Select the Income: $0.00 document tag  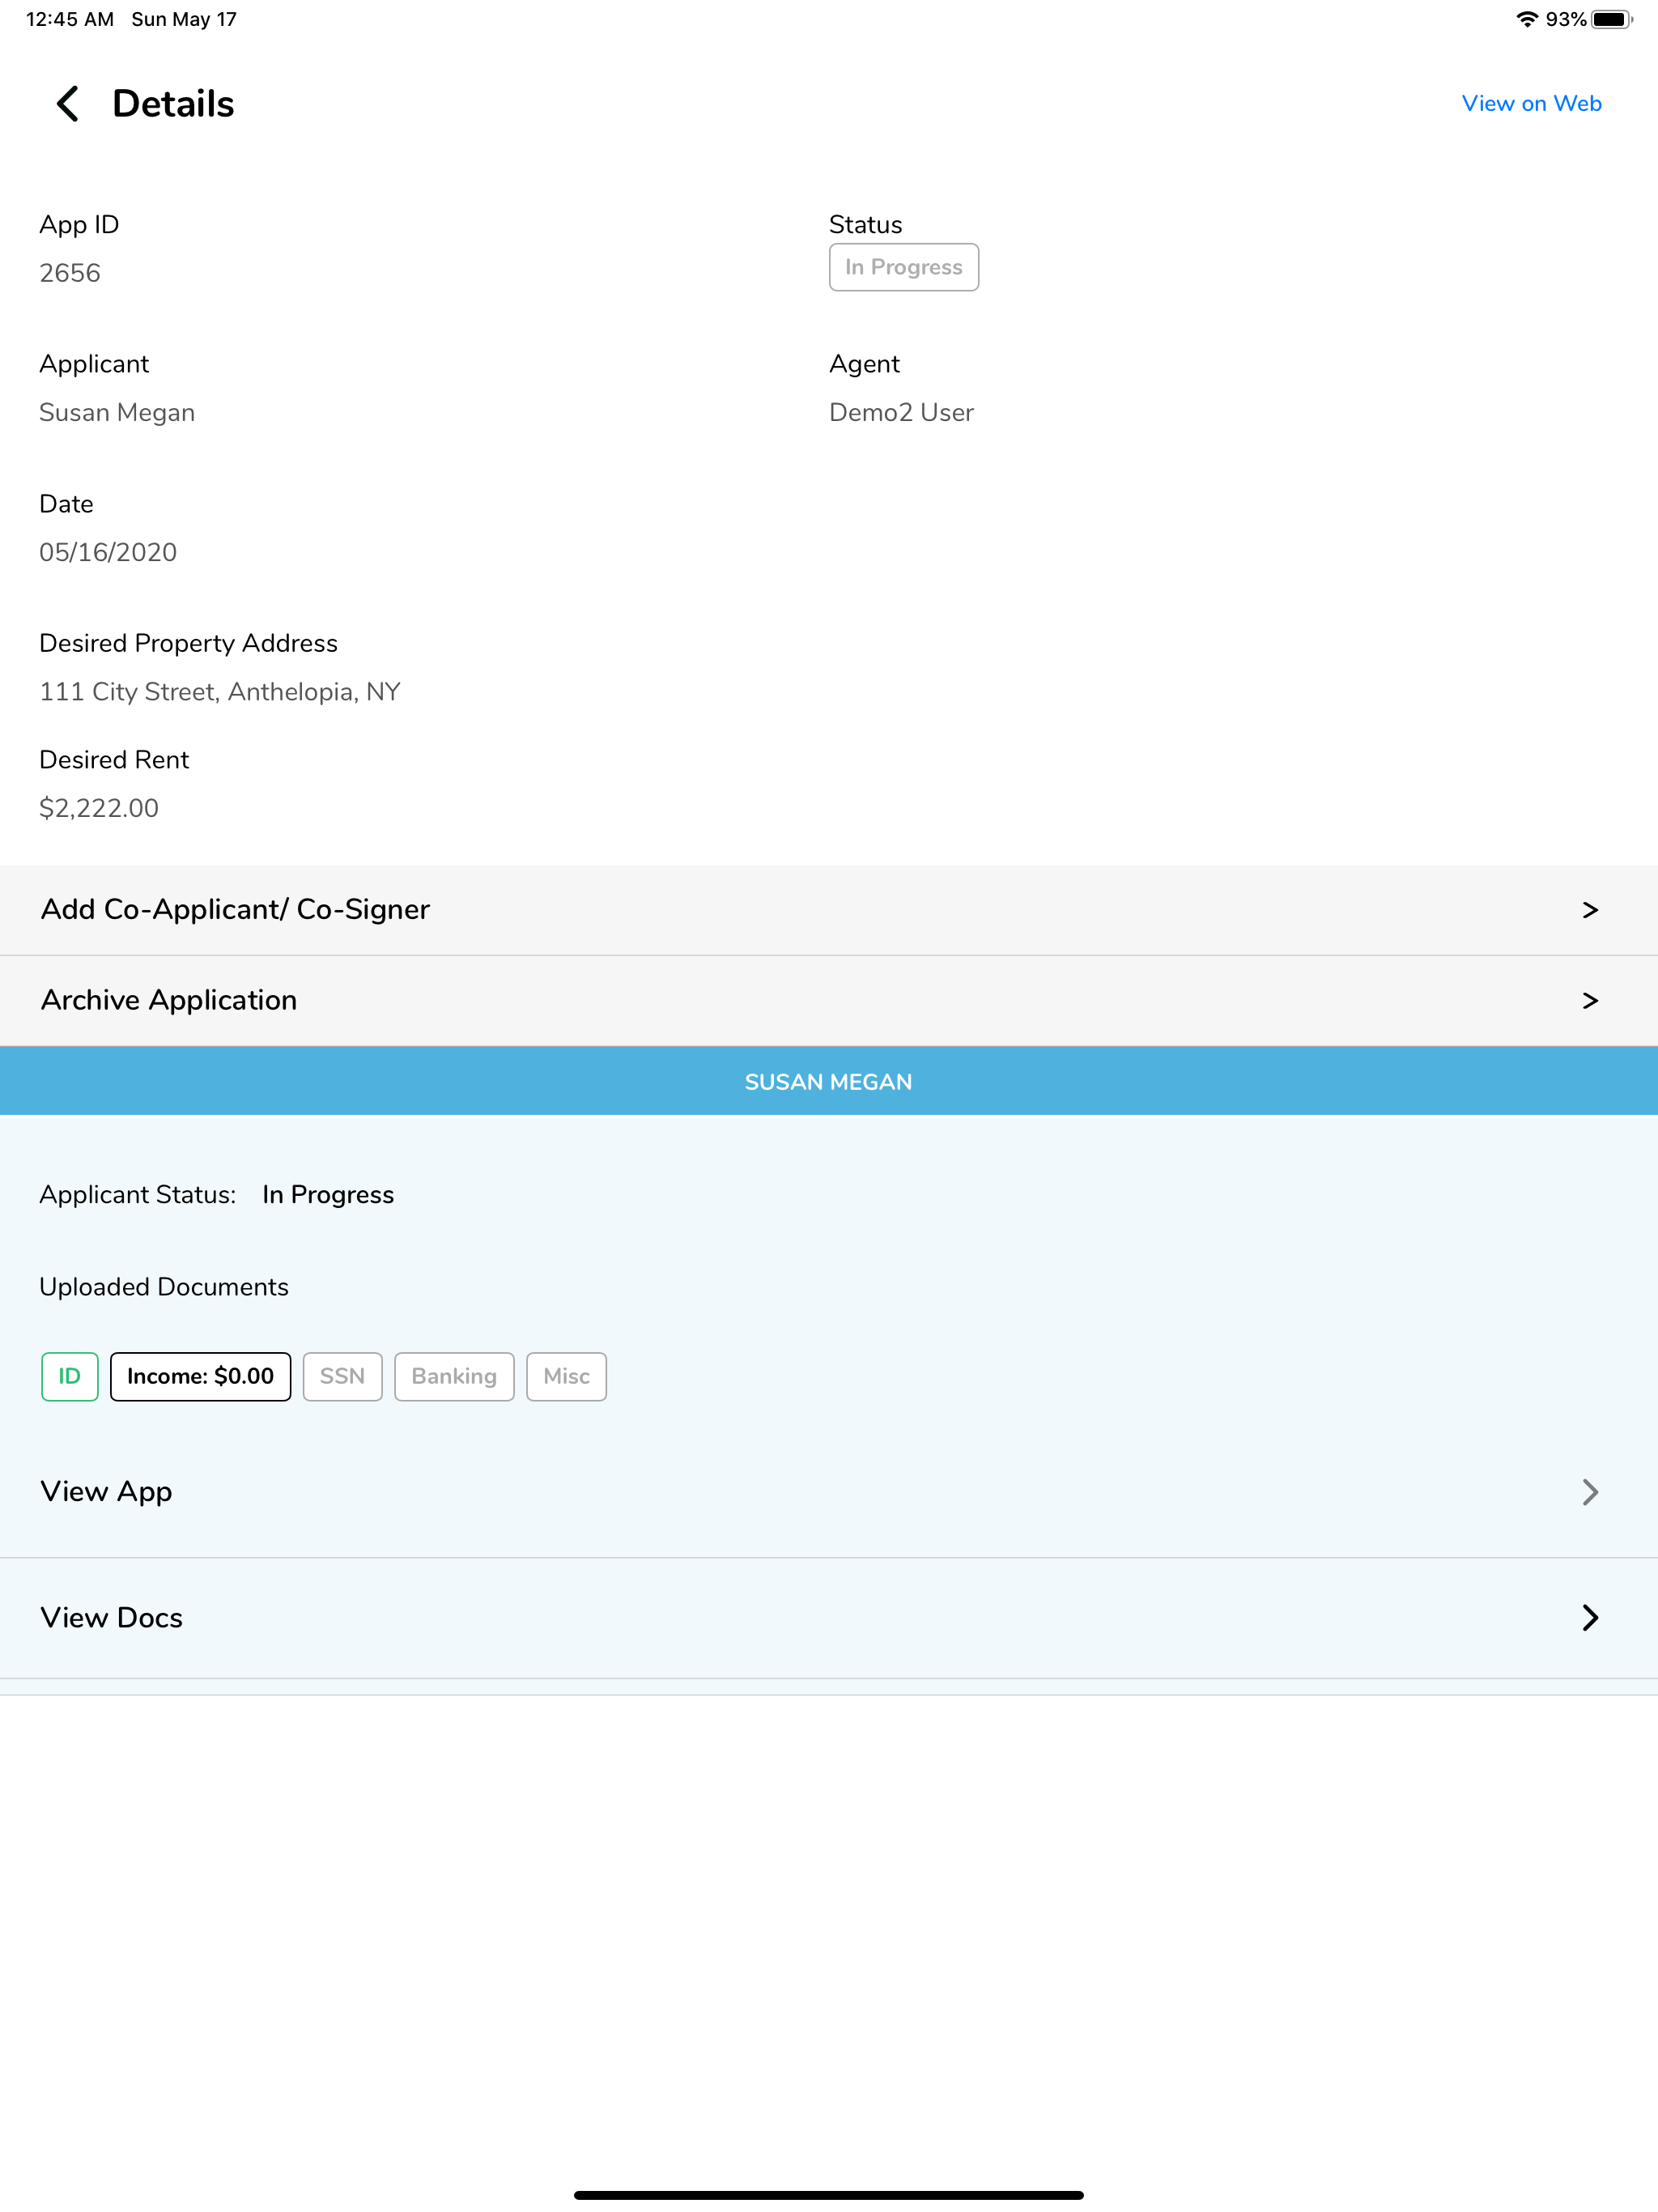(200, 1376)
